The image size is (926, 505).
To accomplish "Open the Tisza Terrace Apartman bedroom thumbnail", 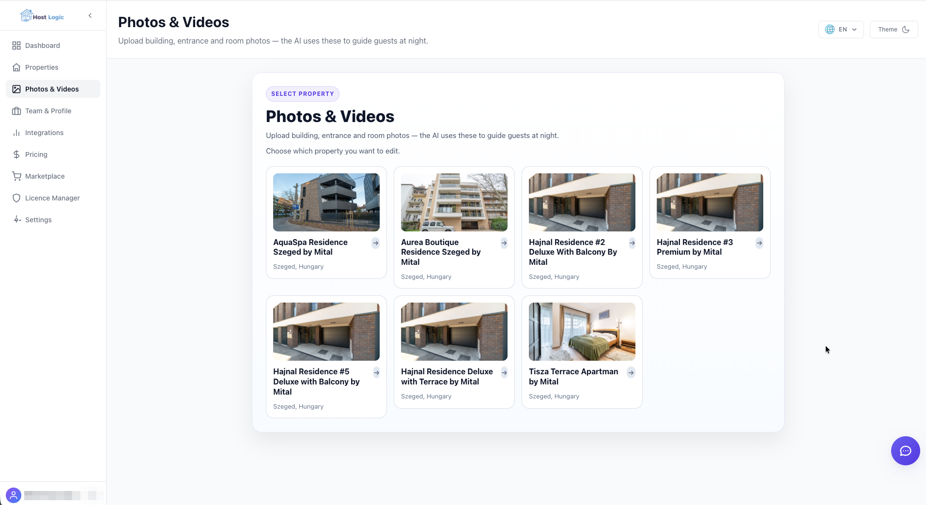I will click(582, 332).
